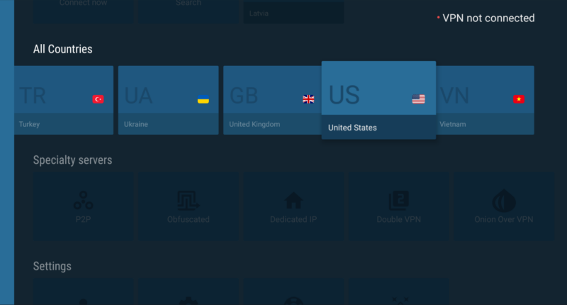The width and height of the screenshot is (567, 305).
Task: Click the P2P label
Action: pyautogui.click(x=83, y=220)
